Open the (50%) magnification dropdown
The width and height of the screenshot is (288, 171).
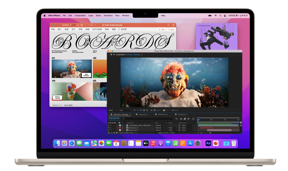point(113,110)
